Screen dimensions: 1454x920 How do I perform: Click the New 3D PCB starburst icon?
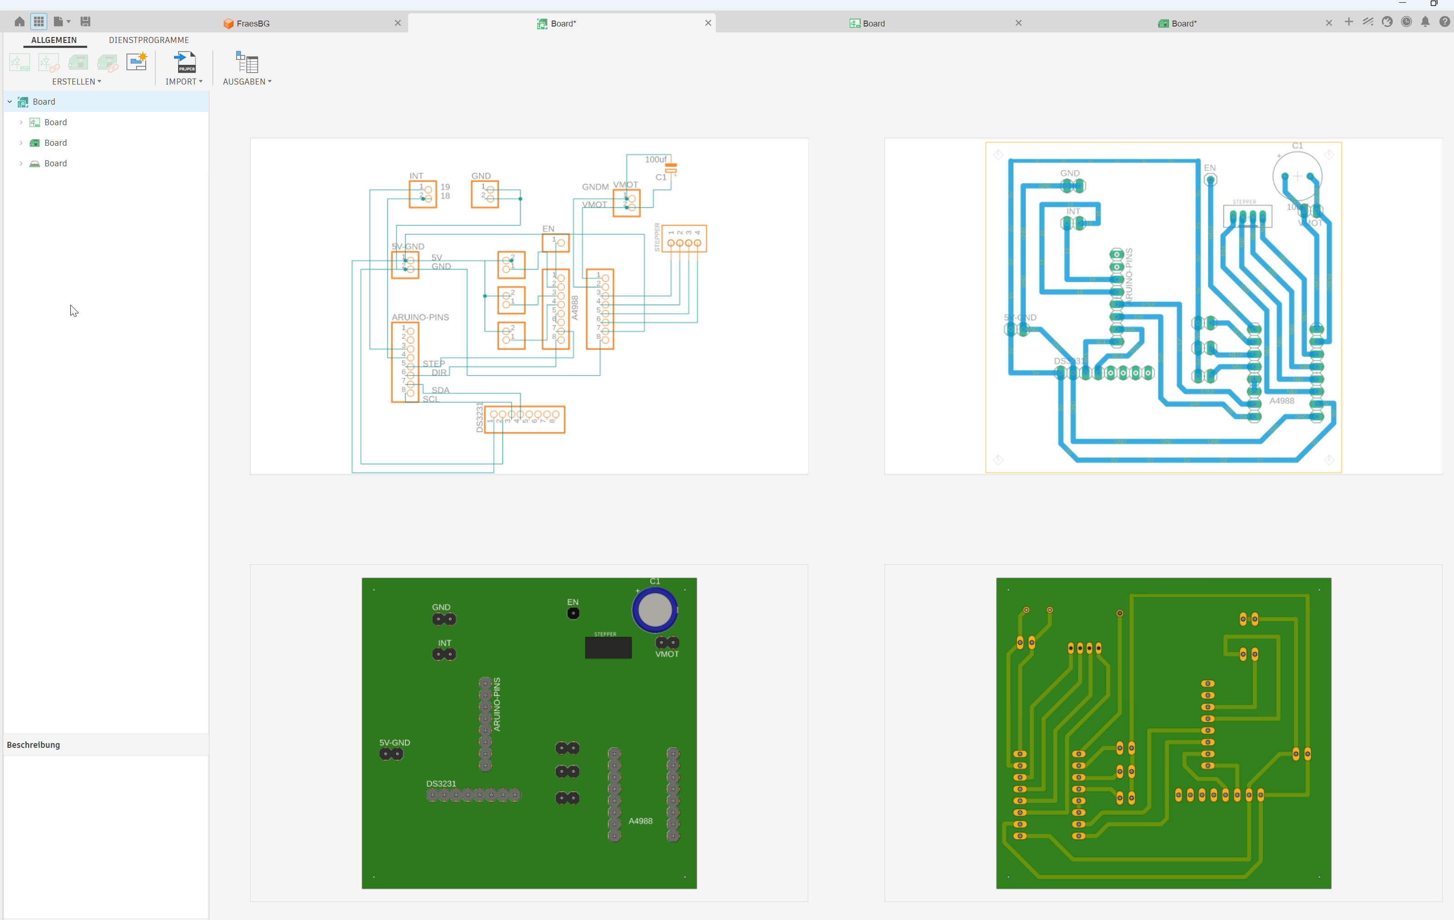pos(137,62)
